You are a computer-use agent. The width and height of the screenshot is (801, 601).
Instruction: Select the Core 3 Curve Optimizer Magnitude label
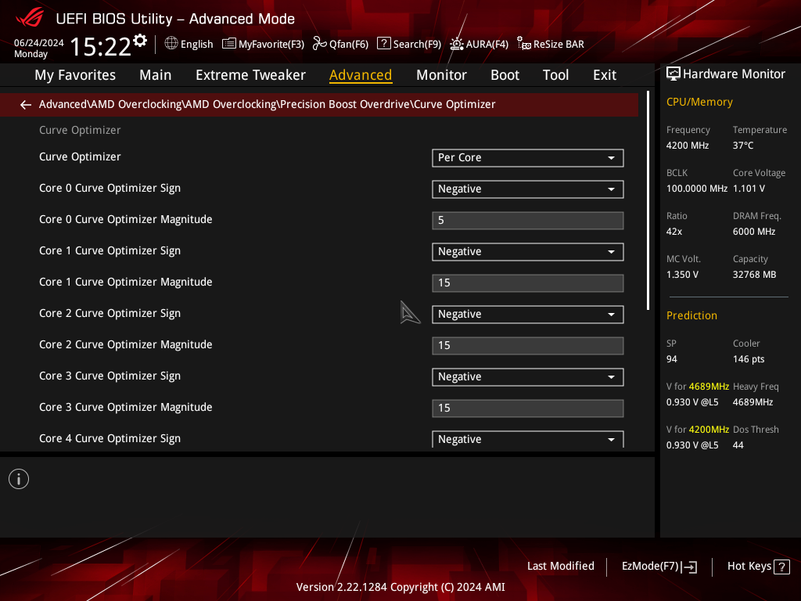[126, 407]
